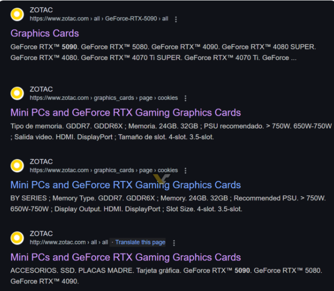This screenshot has height=291, width=334.
Task: Open more options for GeForce-RTX-5090 result
Action: click(x=176, y=19)
